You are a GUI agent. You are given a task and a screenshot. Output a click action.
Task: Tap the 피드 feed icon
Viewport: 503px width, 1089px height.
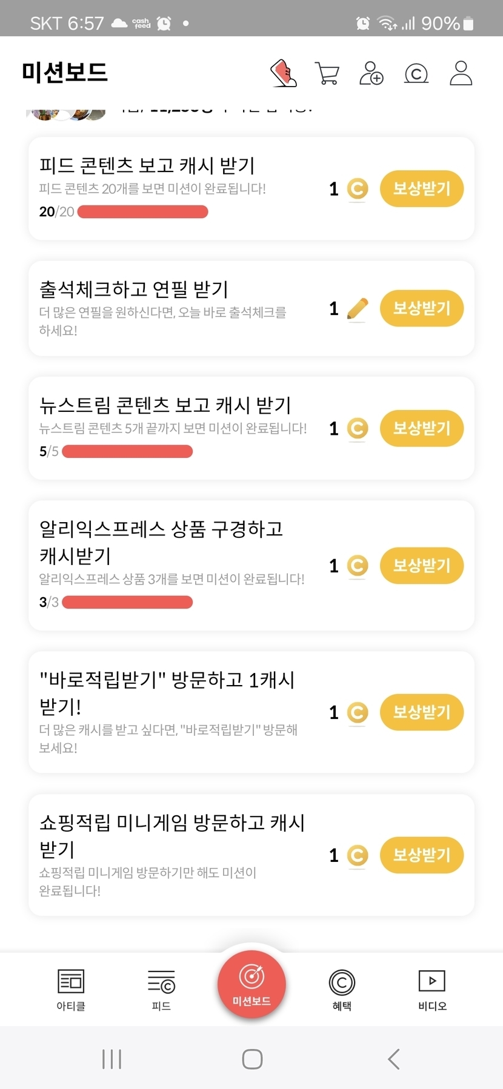161,988
